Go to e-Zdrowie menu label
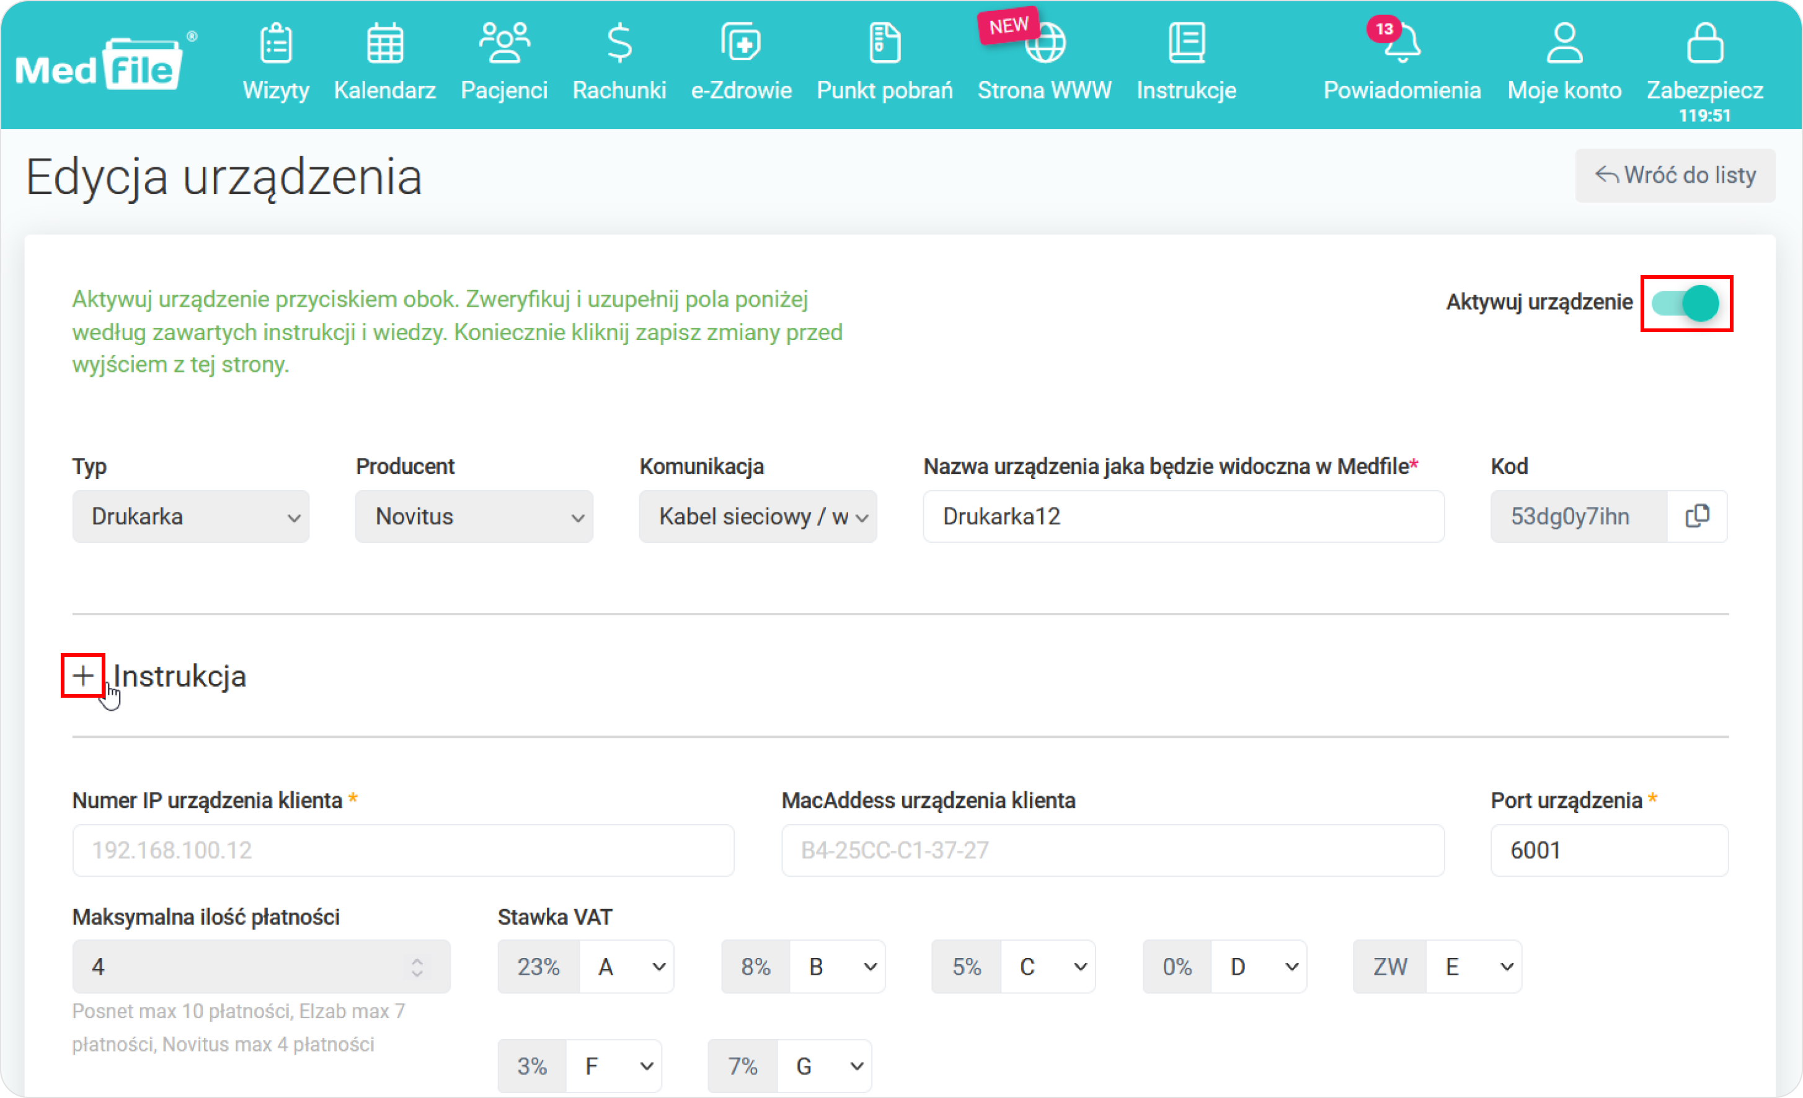The image size is (1803, 1098). pyautogui.click(x=742, y=90)
